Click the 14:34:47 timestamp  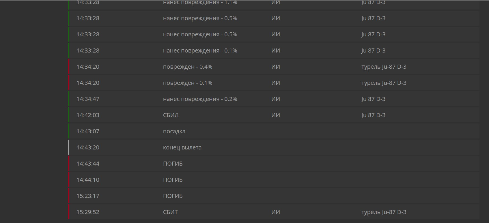(88, 99)
